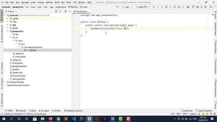Screen dimensions: 217x122
Task: Toggle the Build Variants side tab
Action: 2,100
